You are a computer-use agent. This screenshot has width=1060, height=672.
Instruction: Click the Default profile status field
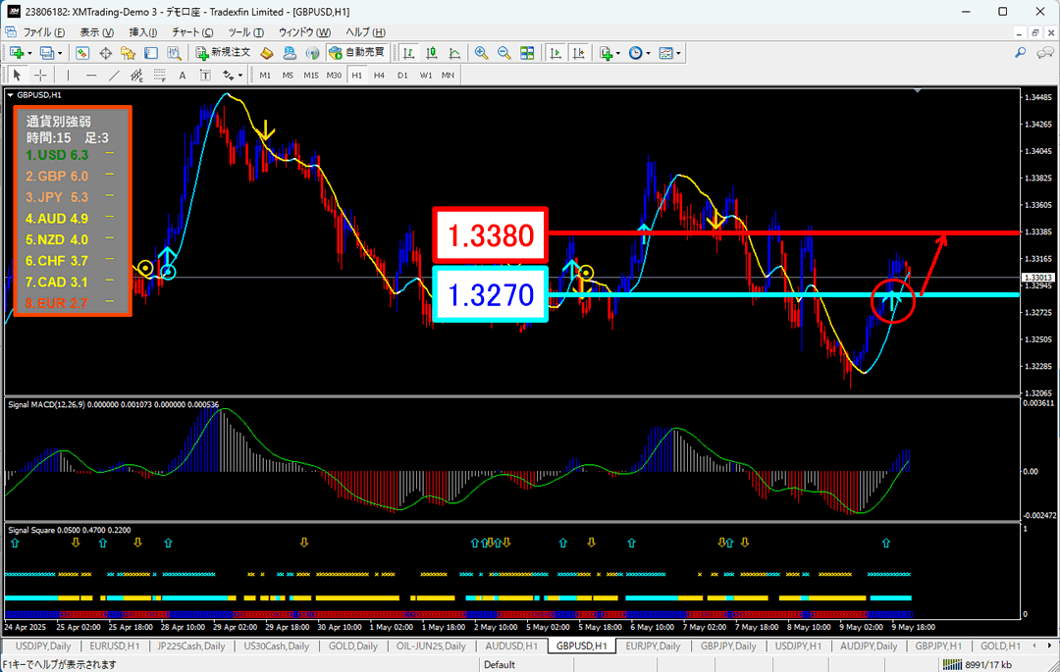pyautogui.click(x=499, y=664)
